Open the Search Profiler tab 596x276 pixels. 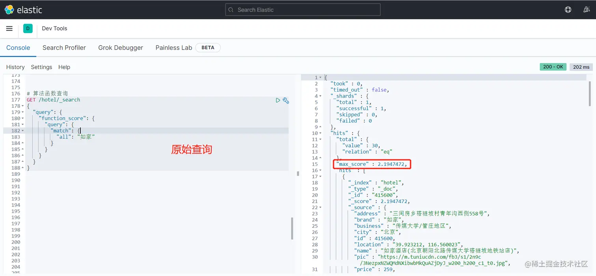(x=64, y=48)
